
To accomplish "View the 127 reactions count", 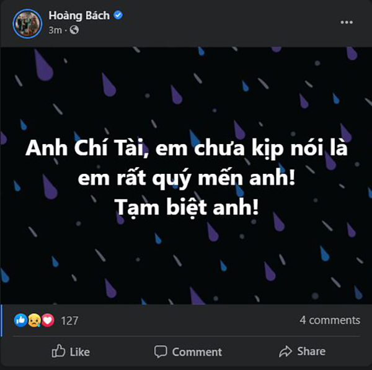I will click(x=69, y=320).
